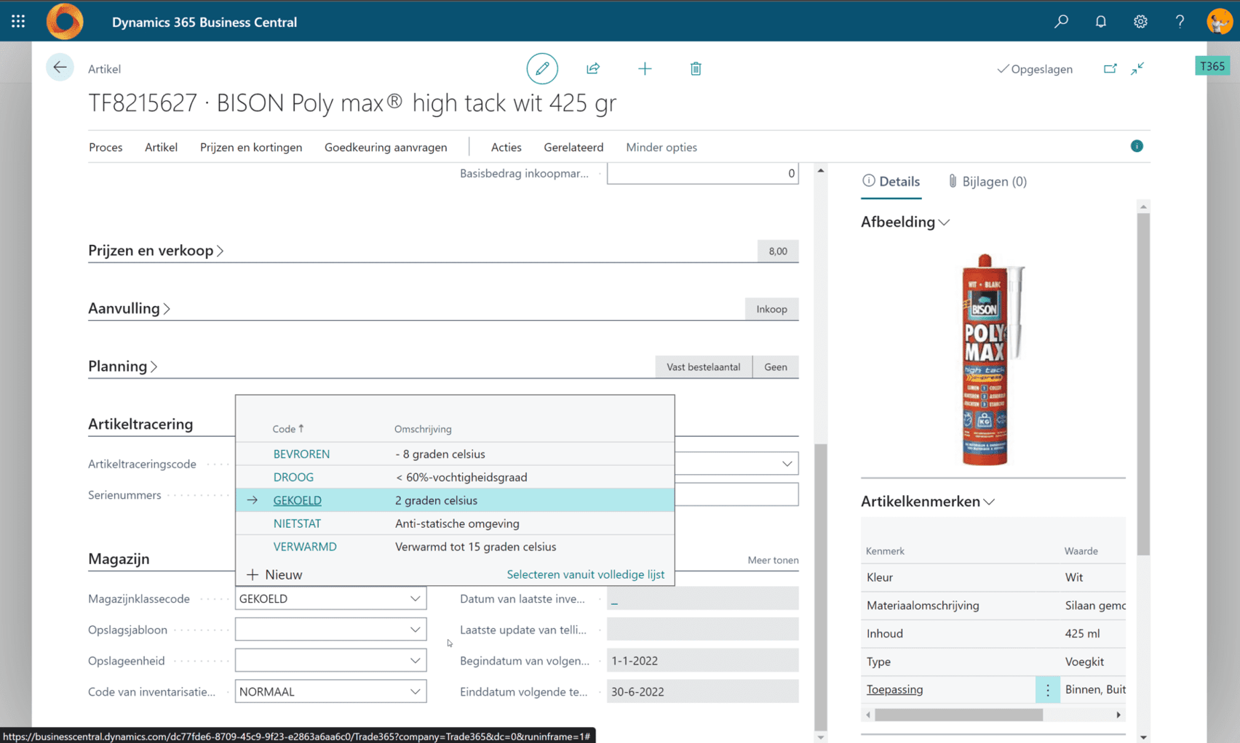Go back with the arrow button
The image size is (1240, 743).
pyautogui.click(x=60, y=68)
